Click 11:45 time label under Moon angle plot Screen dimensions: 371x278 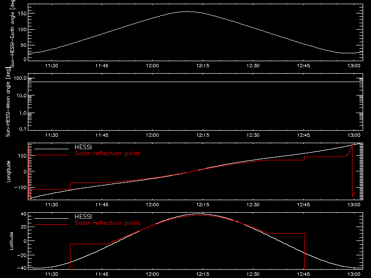[102, 135]
